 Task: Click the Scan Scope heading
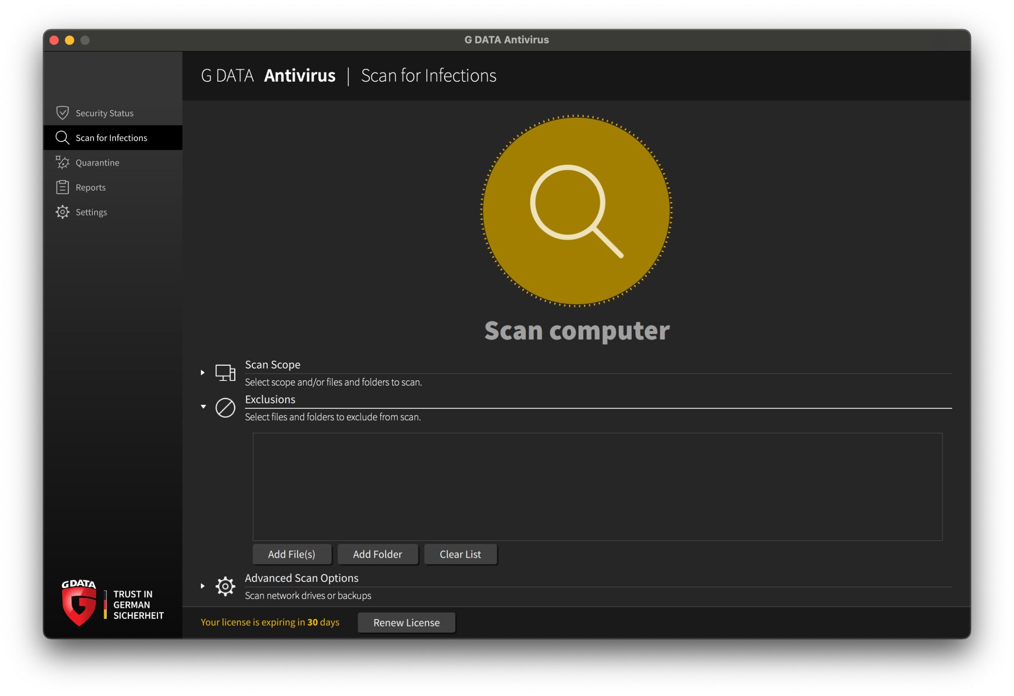[273, 365]
